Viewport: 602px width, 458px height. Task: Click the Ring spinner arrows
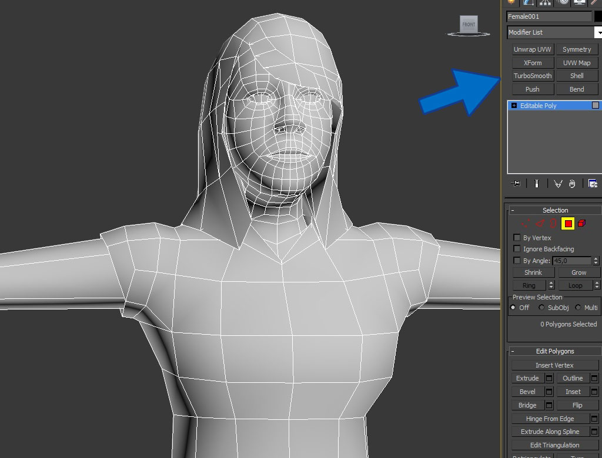tap(551, 285)
